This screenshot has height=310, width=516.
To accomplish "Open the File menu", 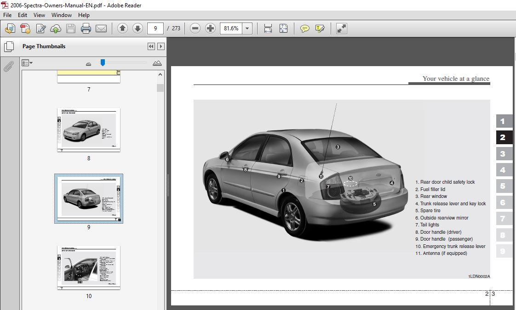I will pyautogui.click(x=7, y=15).
